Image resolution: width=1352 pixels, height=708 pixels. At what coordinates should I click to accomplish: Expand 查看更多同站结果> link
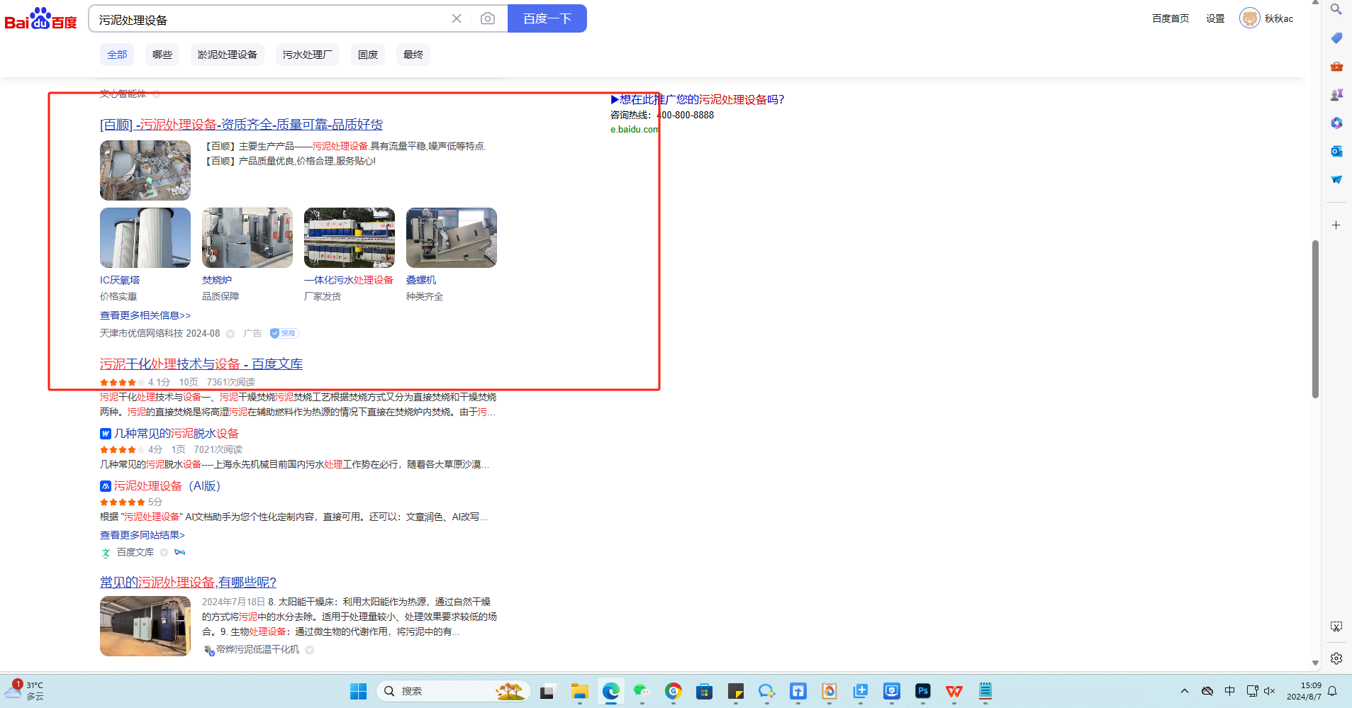(142, 535)
